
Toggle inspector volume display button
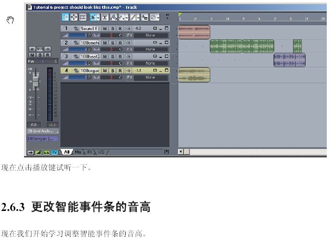pyautogui.click(x=38, y=152)
